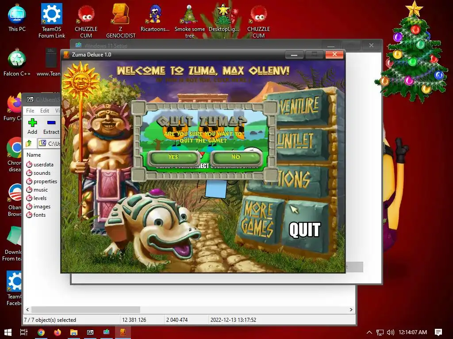Minimize the Zuma Deluxe 1.0 window
The image size is (453, 339).
point(294,54)
